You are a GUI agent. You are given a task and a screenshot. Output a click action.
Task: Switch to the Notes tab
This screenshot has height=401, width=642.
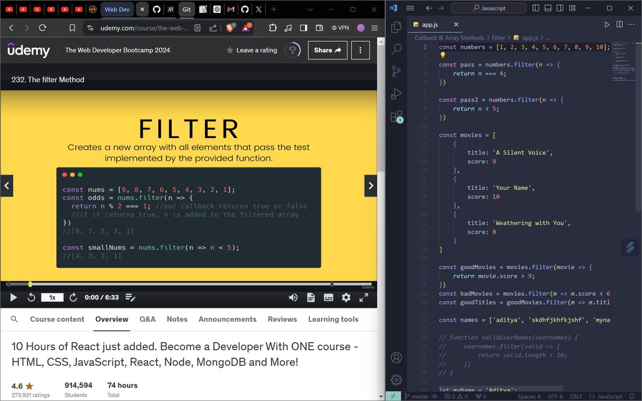(177, 319)
